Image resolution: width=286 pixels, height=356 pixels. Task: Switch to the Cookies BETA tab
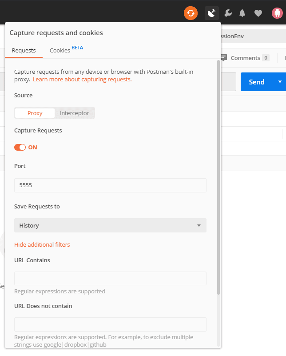[66, 50]
